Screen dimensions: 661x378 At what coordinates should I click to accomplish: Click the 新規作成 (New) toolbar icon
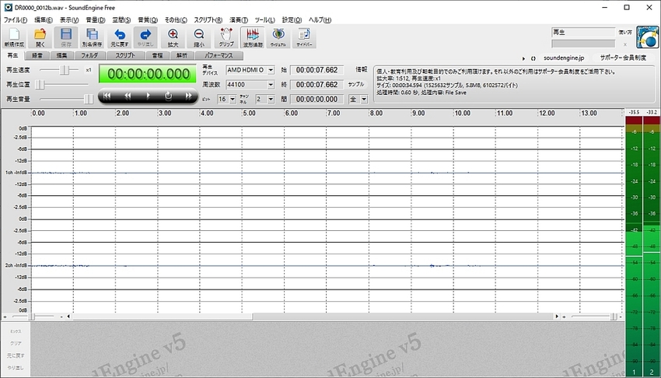point(14,37)
